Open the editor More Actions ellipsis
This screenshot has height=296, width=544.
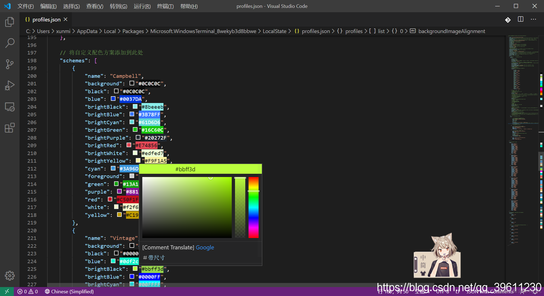tap(533, 19)
